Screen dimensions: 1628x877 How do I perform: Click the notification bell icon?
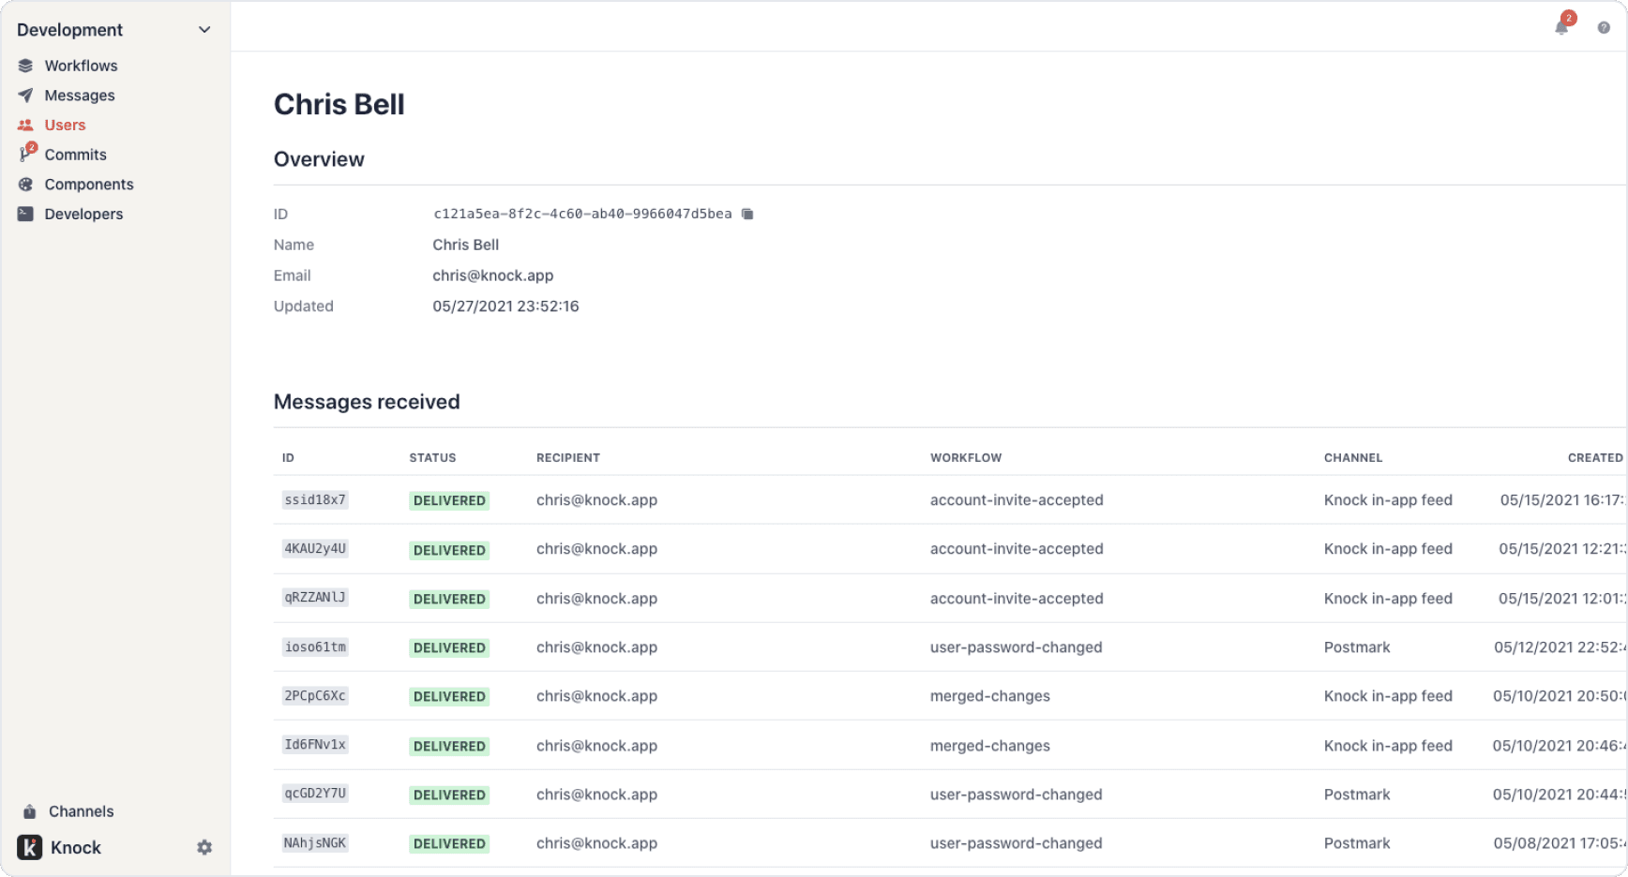click(1561, 27)
